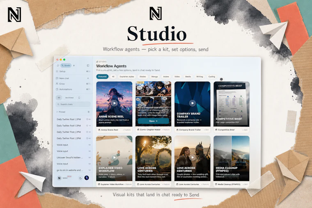
Task: Expand the Pinned section chevron
Action: click(57, 112)
